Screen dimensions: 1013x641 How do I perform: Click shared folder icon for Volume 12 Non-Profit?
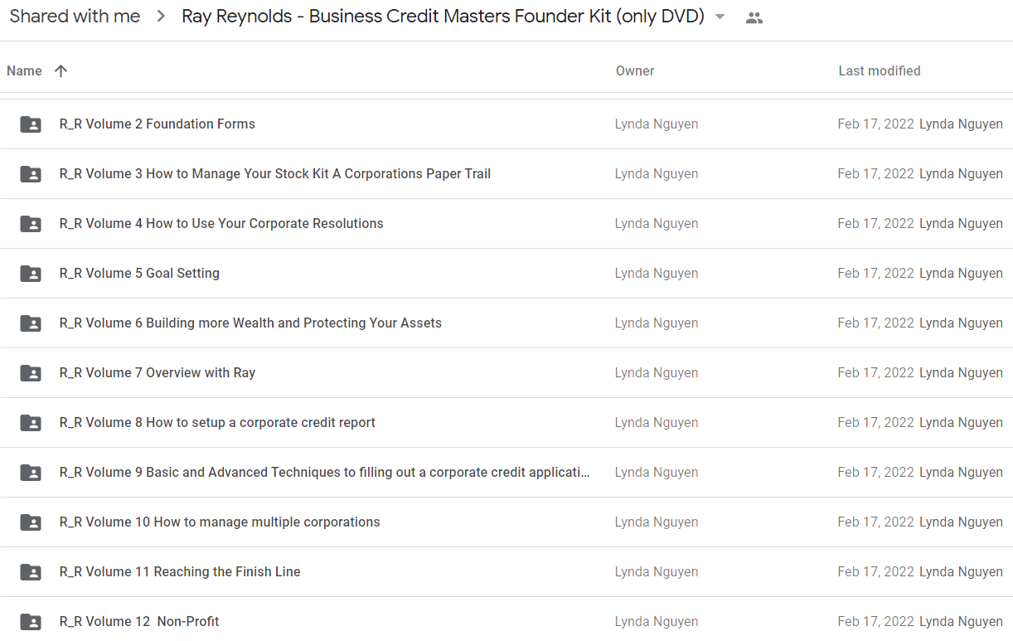coord(31,622)
